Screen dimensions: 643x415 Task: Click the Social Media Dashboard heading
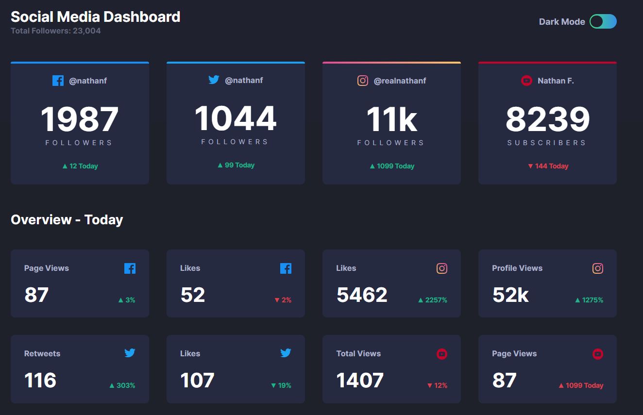[96, 17]
